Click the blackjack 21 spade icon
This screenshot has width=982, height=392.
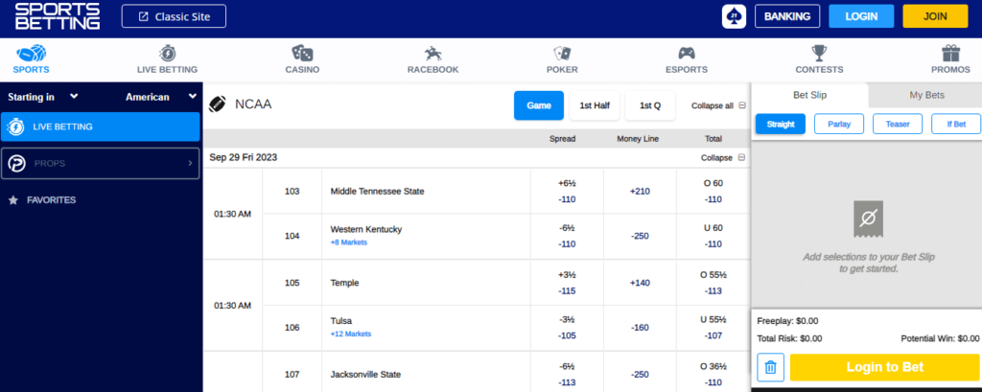pyautogui.click(x=734, y=16)
